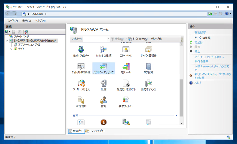Open the フィルター dropdown arrow

click(108, 39)
